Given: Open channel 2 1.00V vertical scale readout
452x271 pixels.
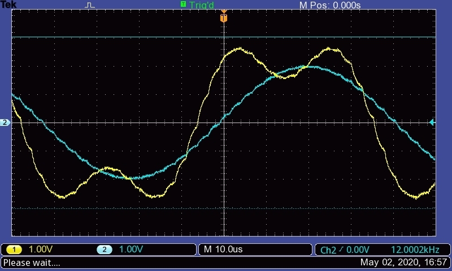Looking at the screenshot, I should [x=131, y=250].
